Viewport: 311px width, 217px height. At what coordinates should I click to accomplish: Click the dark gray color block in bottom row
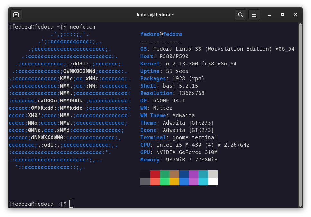pyautogui.click(x=145, y=181)
